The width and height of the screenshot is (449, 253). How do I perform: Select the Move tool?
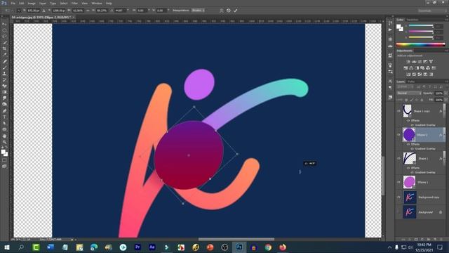(x=4, y=25)
